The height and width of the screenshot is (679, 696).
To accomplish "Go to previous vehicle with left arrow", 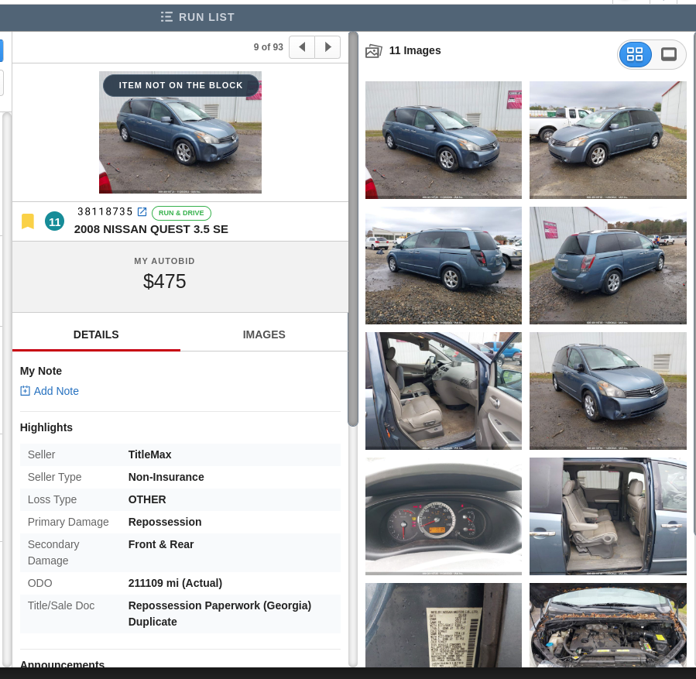I will click(302, 47).
